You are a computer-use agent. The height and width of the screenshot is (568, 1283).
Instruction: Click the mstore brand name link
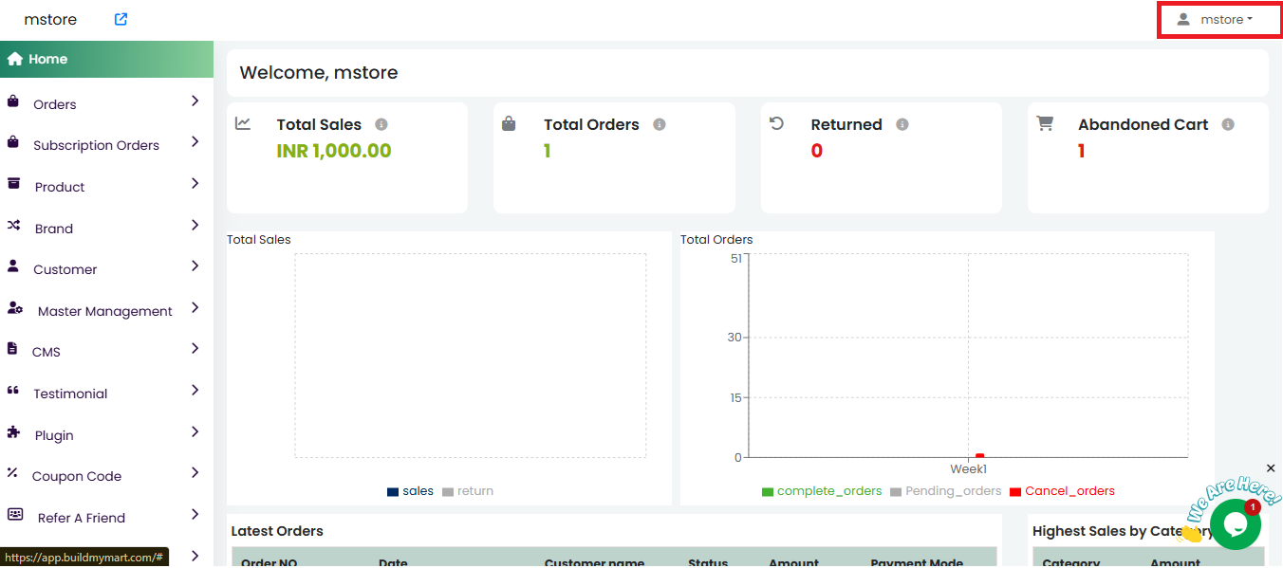[50, 19]
